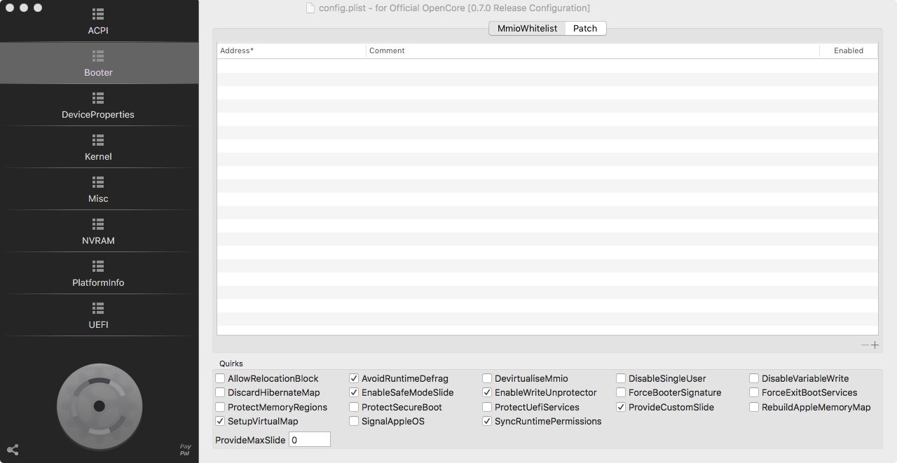Screen dimensions: 897x463
Task: Enable AllowRelocationBlock quirk
Action: (221, 378)
